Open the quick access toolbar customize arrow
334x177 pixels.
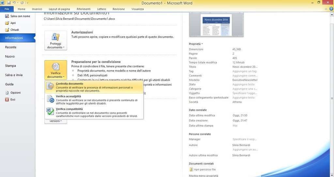(x=27, y=3)
